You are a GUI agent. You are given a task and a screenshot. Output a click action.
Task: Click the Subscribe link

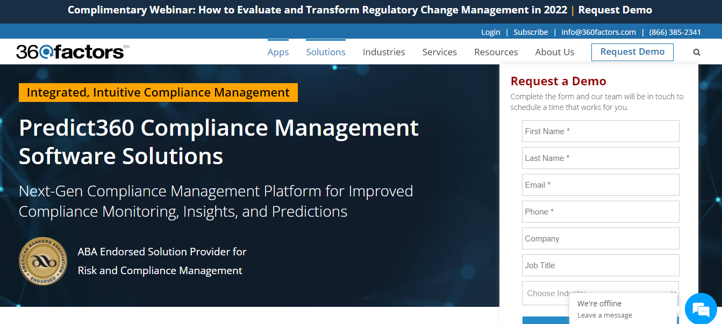(531, 32)
